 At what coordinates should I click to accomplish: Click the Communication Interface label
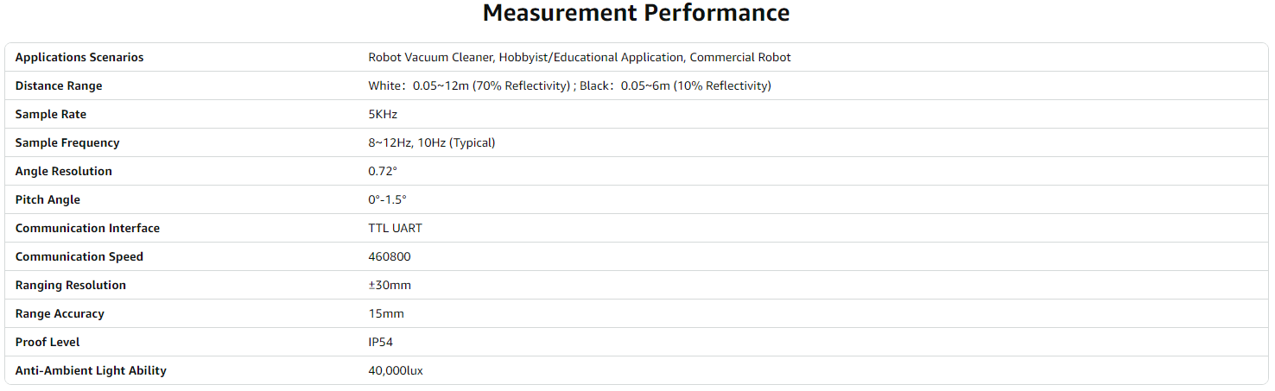[x=87, y=229]
